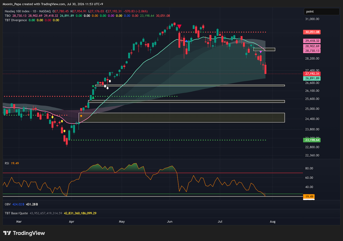
Task: Click the 23,198.64 green price label
Action: pyautogui.click(x=312, y=140)
